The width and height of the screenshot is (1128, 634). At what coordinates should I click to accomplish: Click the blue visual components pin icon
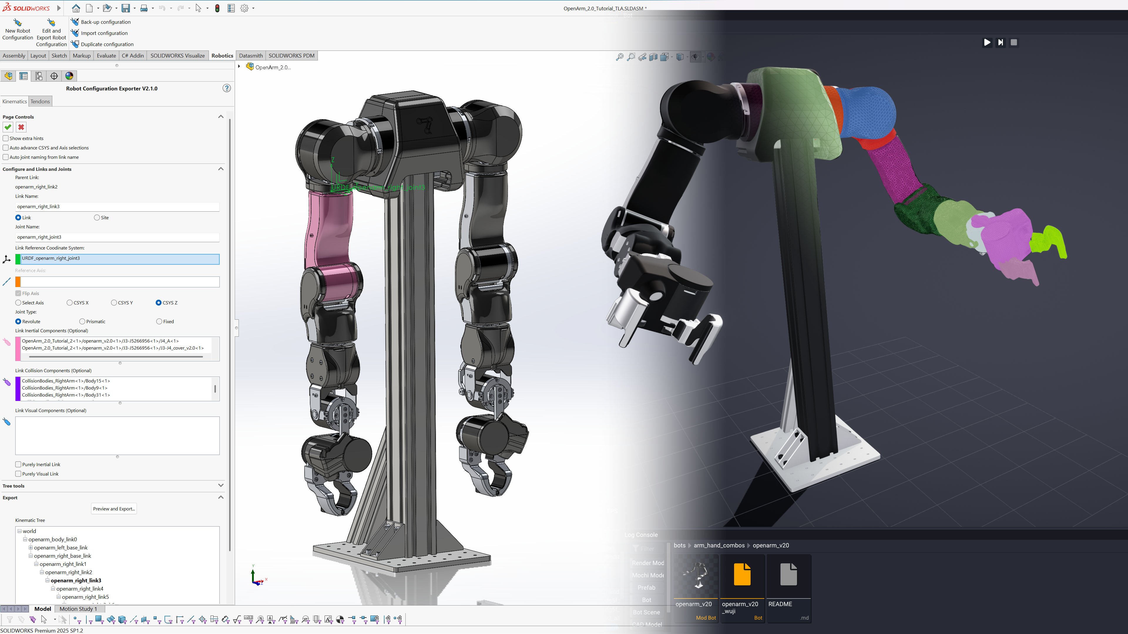[x=6, y=422]
